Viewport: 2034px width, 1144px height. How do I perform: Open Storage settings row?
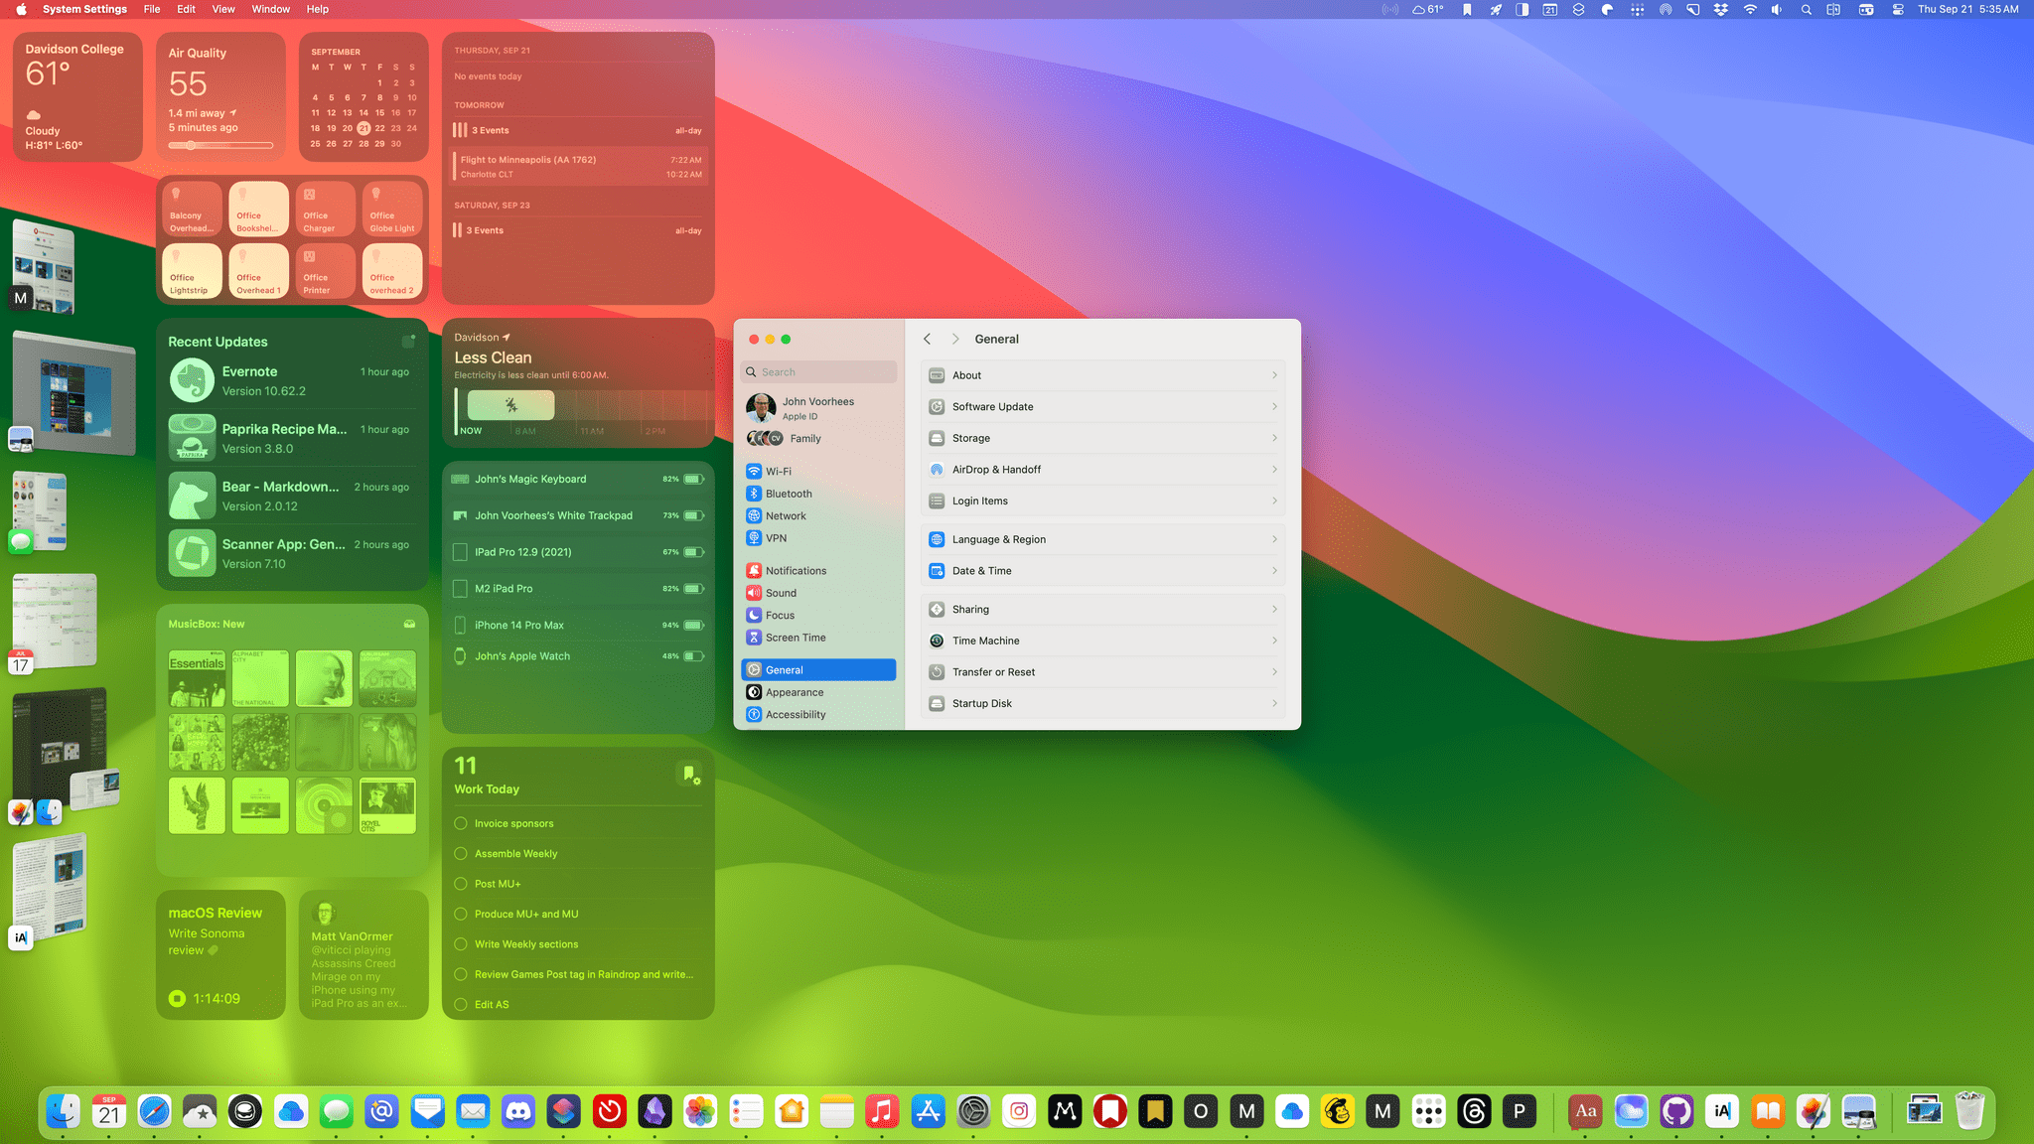tap(1102, 438)
